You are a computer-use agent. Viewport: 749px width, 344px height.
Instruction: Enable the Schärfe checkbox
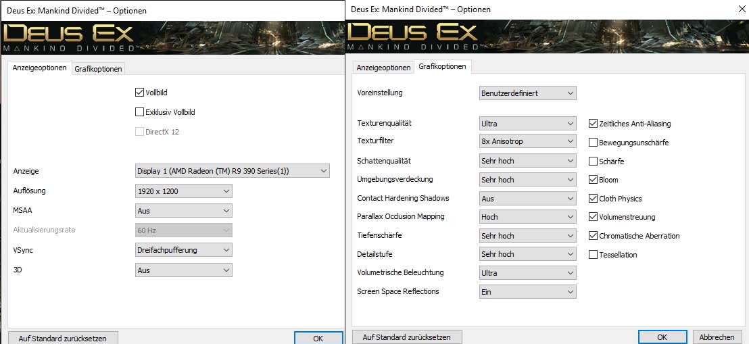(x=594, y=162)
